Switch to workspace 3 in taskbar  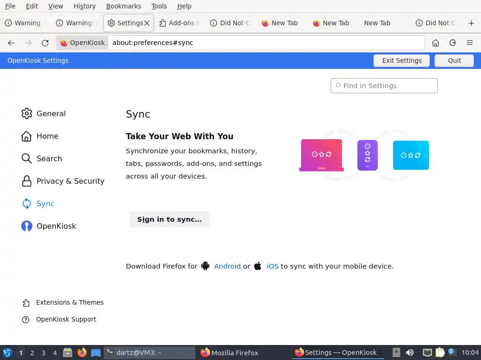pos(44,353)
